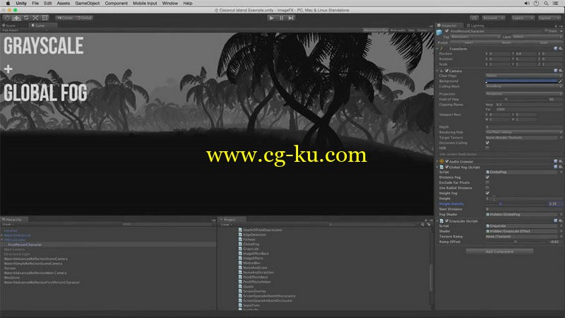Switch to the Scene tab
Image resolution: width=565 pixels, height=318 pixels.
tap(10, 25)
